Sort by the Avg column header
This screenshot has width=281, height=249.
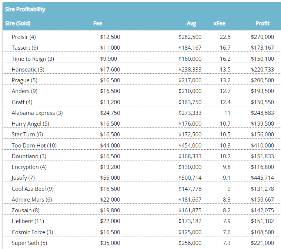click(191, 23)
